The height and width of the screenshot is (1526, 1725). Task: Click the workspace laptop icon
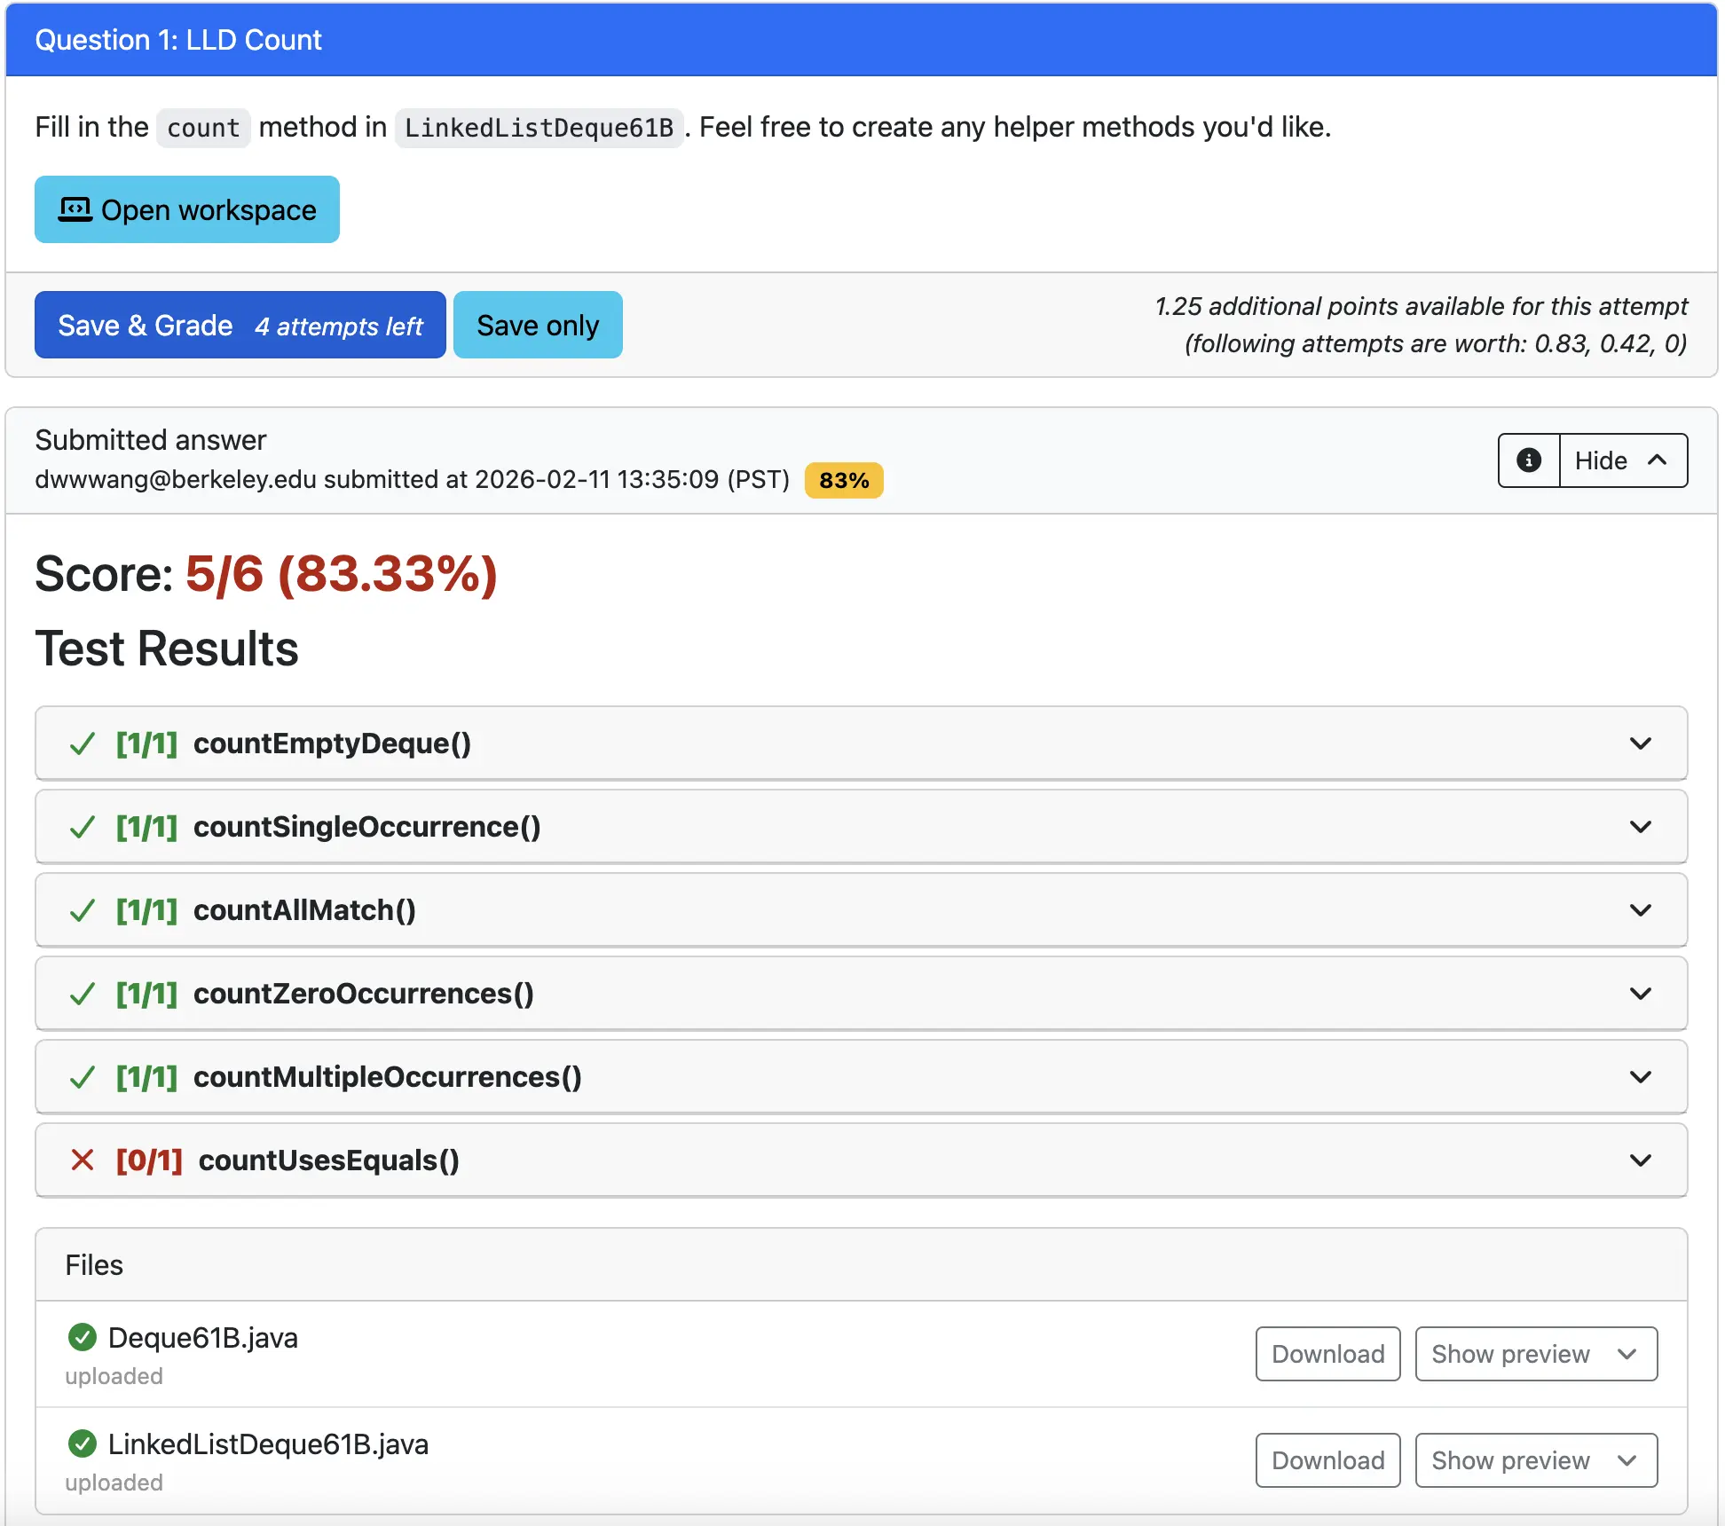[75, 209]
